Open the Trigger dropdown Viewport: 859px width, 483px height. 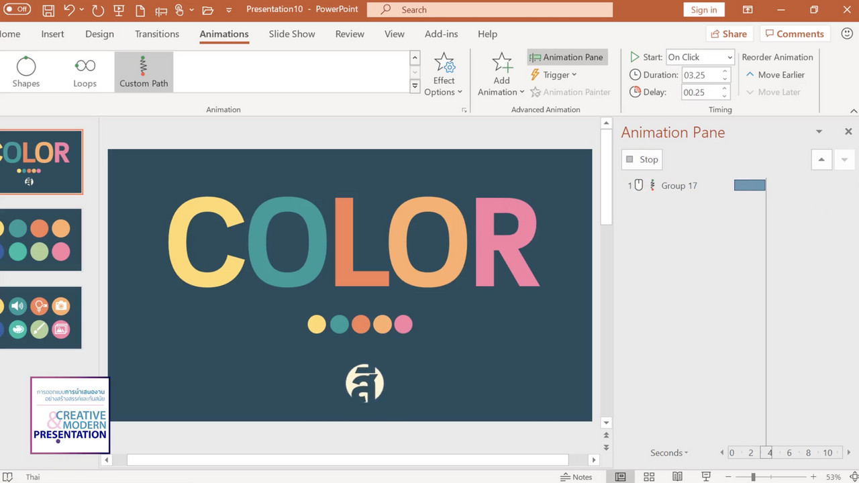tap(554, 74)
